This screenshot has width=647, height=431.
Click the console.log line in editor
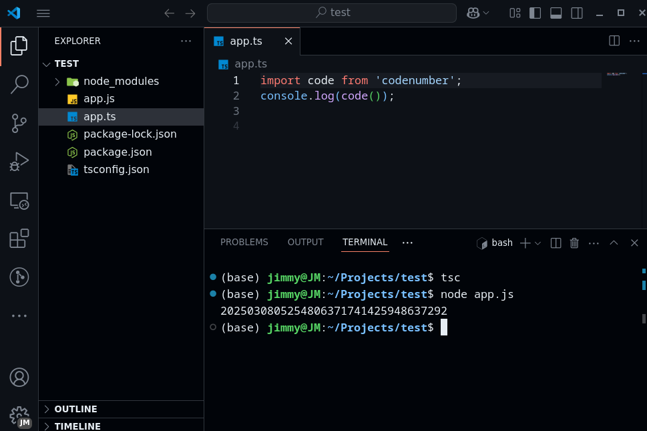tap(327, 96)
